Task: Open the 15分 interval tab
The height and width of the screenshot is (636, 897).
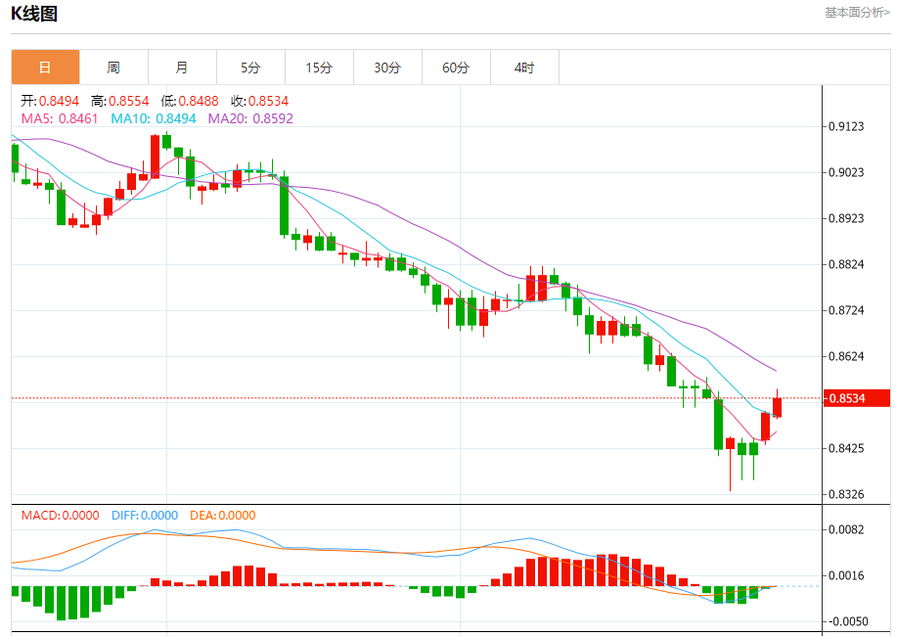Action: 319,68
